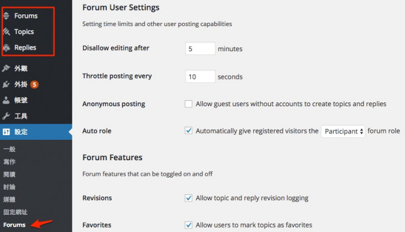Open the Forums settings submenu item
Image resolution: width=405 pixels, height=232 pixels.
(14, 225)
